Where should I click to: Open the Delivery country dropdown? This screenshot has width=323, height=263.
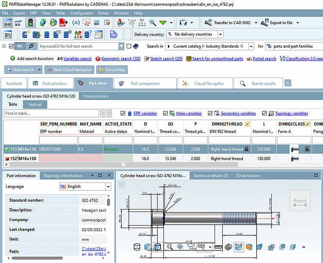point(220,34)
